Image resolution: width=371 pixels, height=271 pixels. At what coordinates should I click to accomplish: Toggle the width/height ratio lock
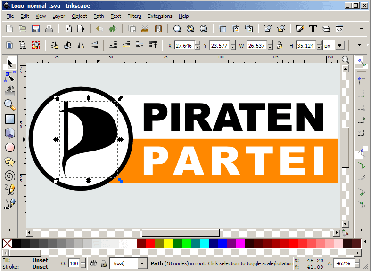click(x=280, y=45)
